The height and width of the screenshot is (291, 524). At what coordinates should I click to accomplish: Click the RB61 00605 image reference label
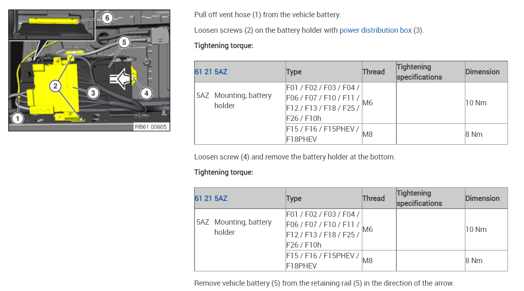pyautogui.click(x=151, y=127)
